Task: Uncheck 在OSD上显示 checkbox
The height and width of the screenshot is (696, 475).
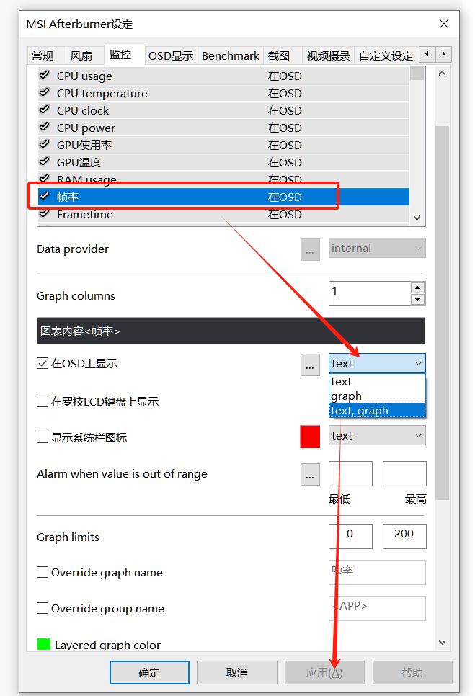Action: pos(43,364)
